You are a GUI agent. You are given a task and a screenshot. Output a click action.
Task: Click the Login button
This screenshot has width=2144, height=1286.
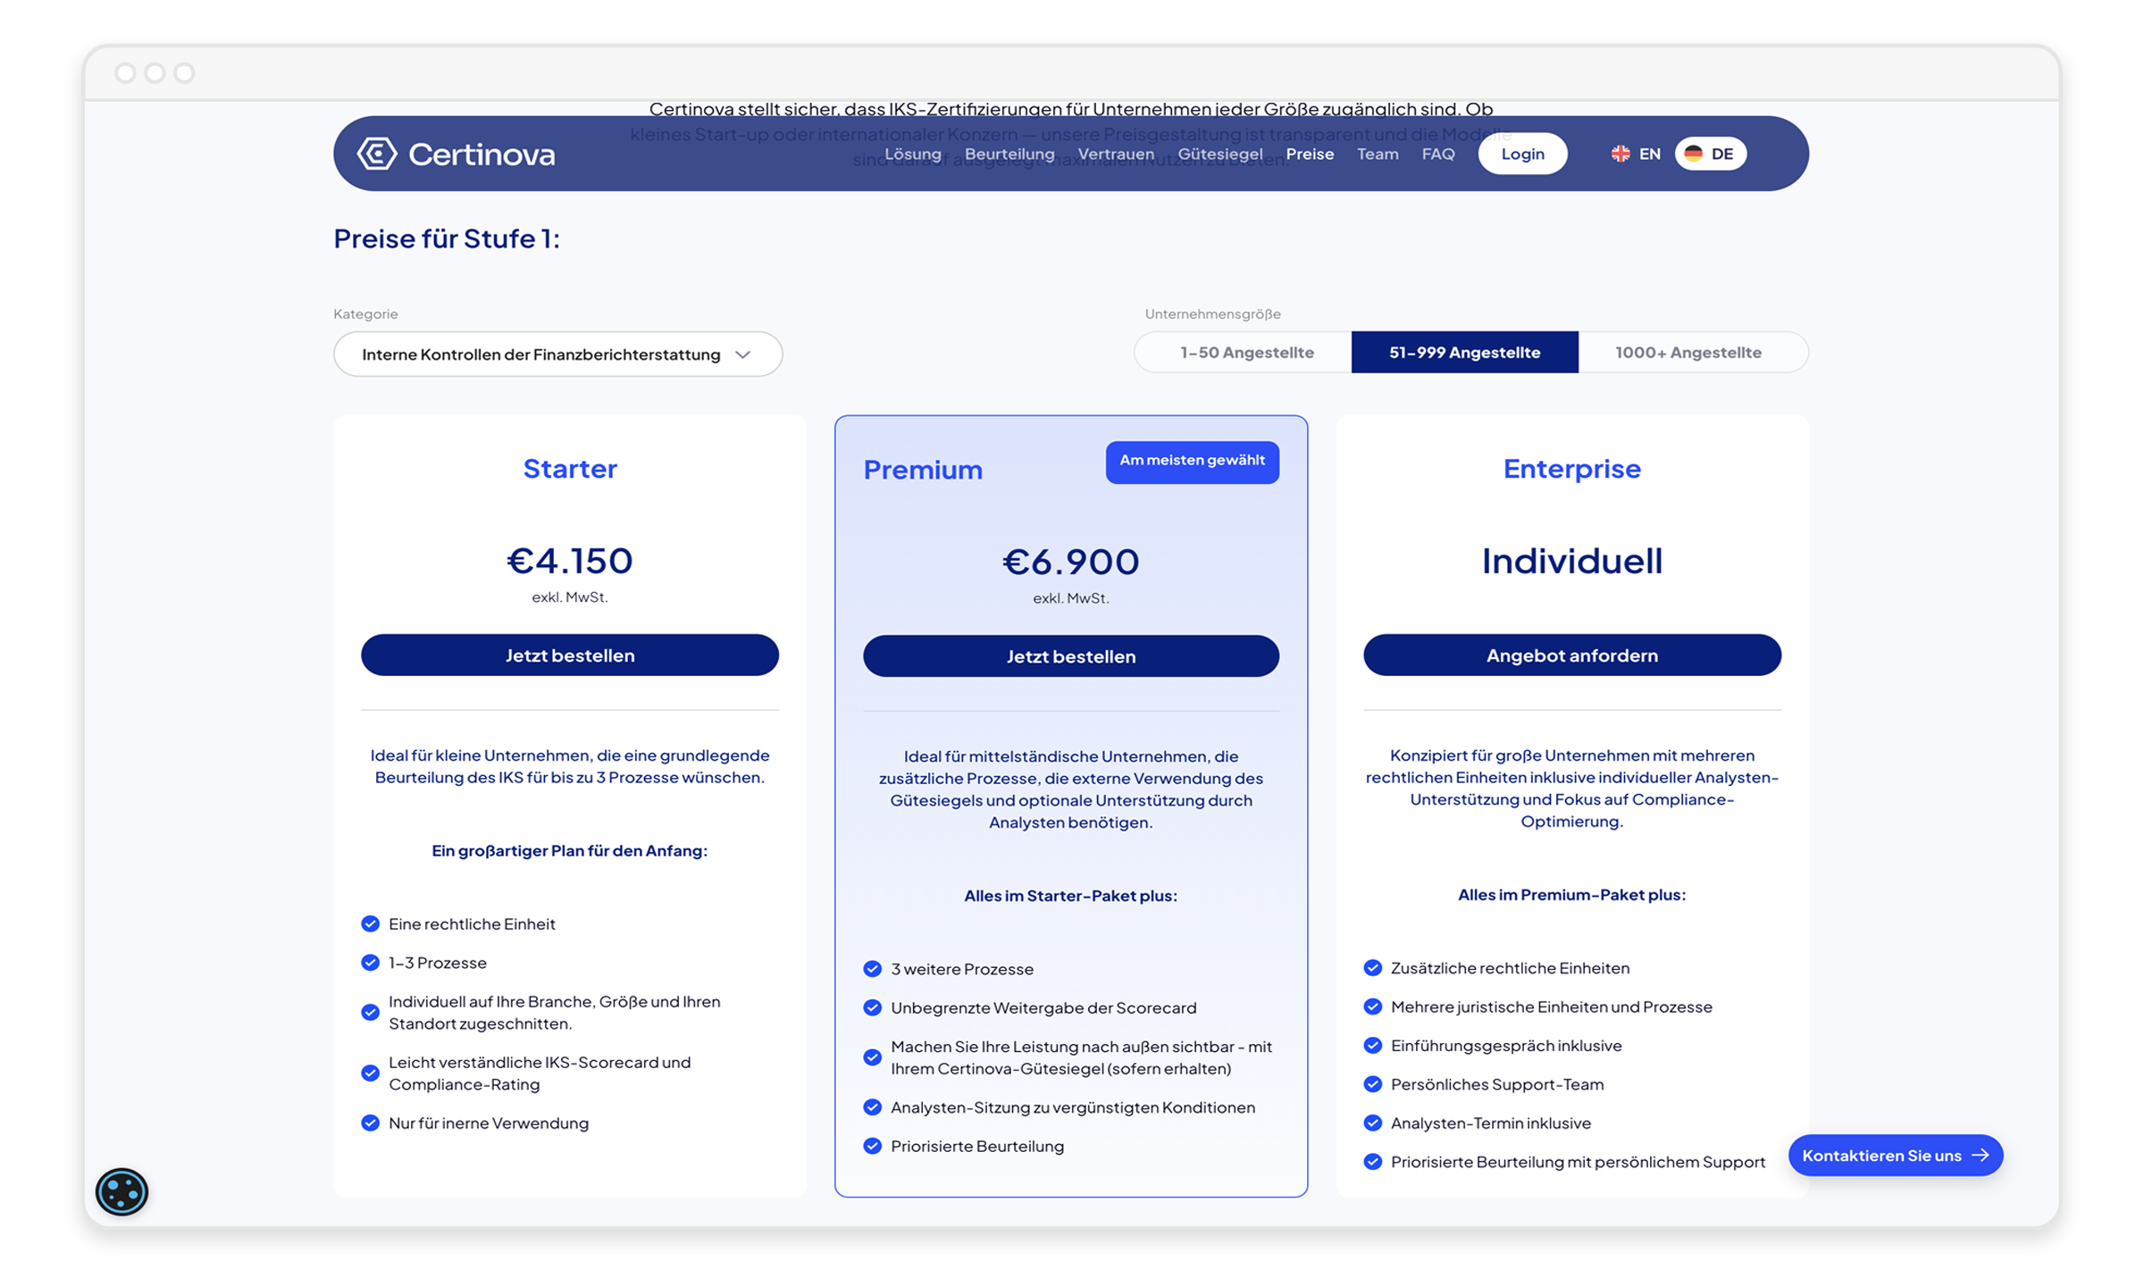pyautogui.click(x=1522, y=153)
